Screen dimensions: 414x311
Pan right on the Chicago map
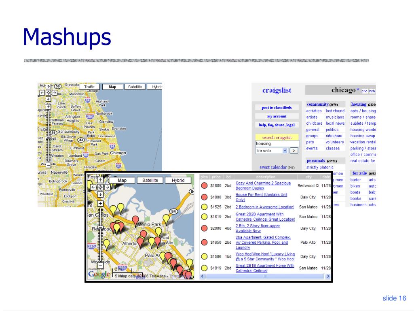coord(55,93)
